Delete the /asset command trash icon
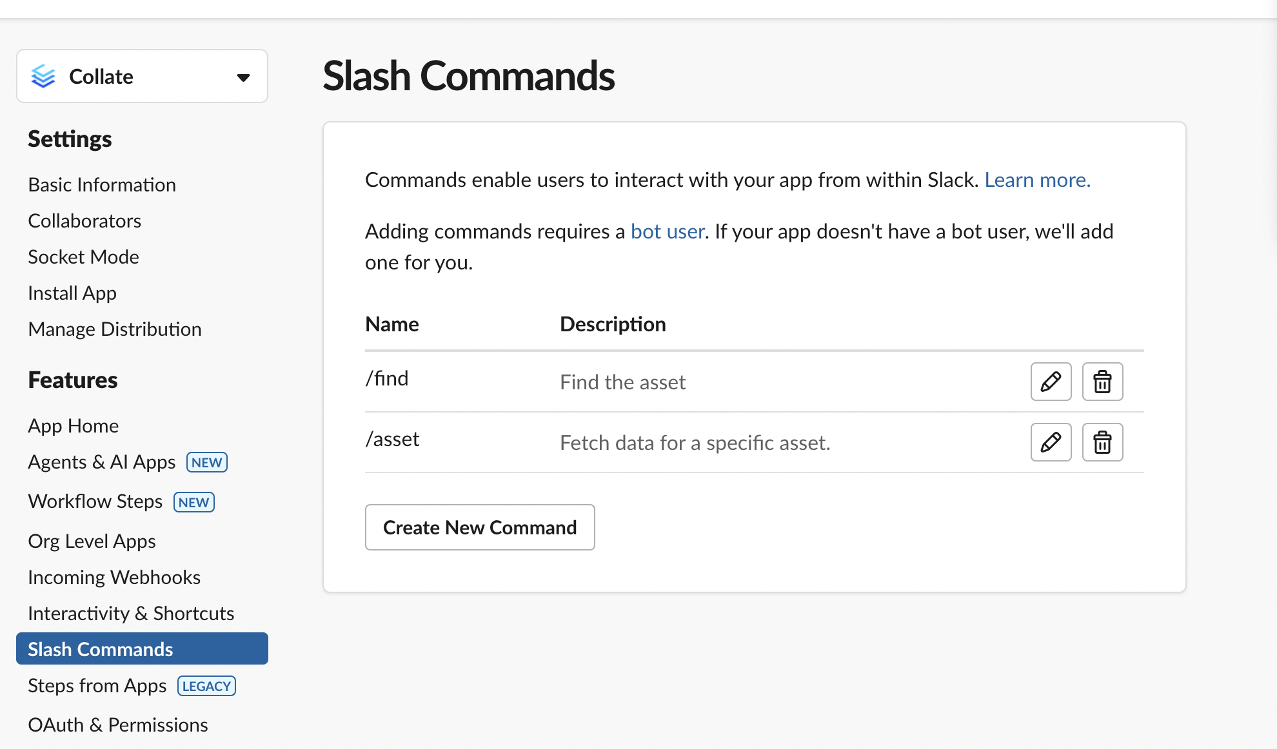The width and height of the screenshot is (1277, 749). [x=1102, y=442]
